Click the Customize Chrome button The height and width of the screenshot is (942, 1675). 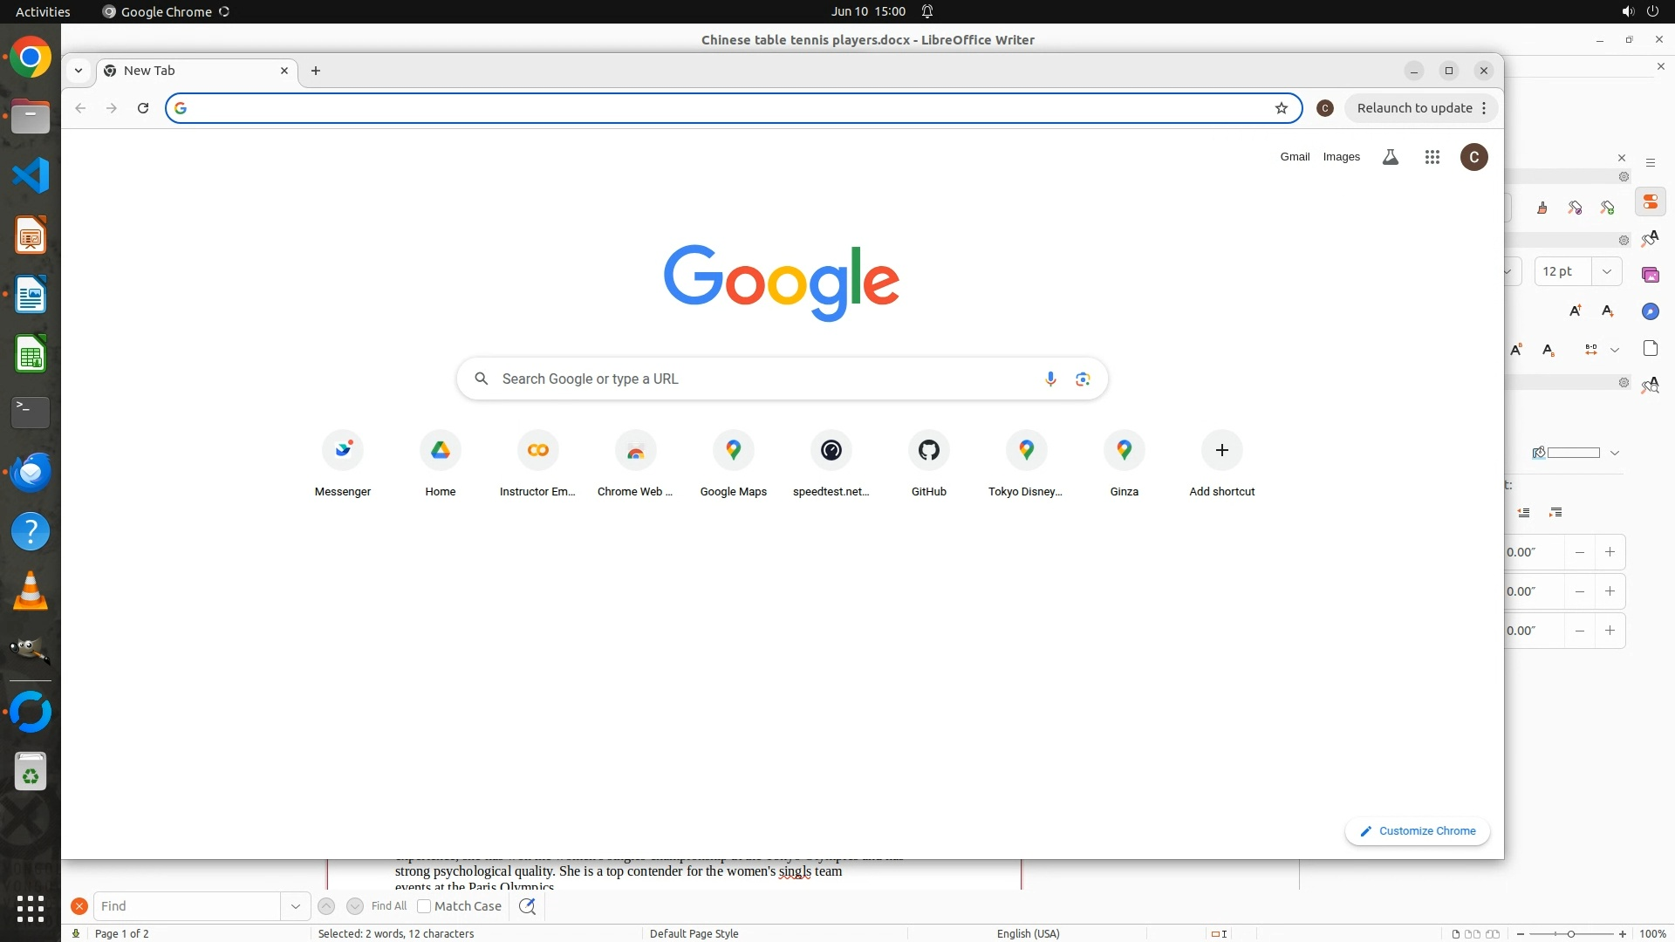(x=1418, y=831)
